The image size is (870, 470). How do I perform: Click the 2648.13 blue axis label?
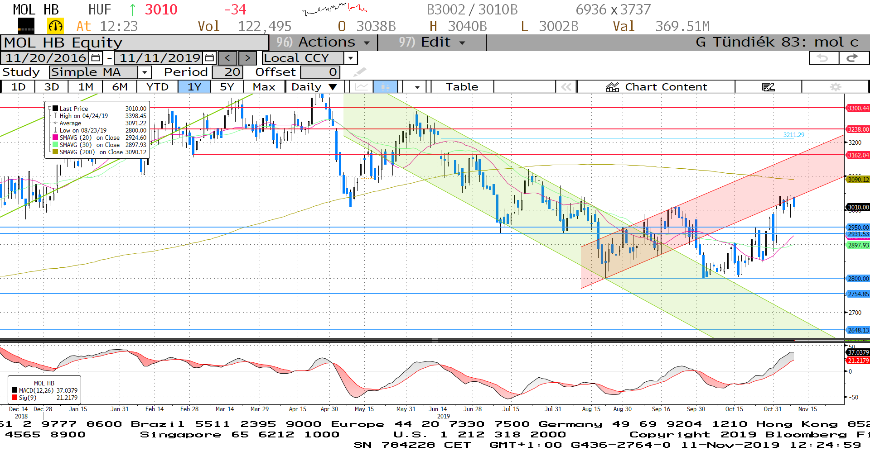point(858,330)
